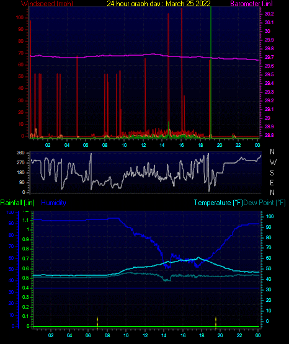Click the Windspeed (mph) legend label
This screenshot has height=344, width=289.
coord(47,4)
